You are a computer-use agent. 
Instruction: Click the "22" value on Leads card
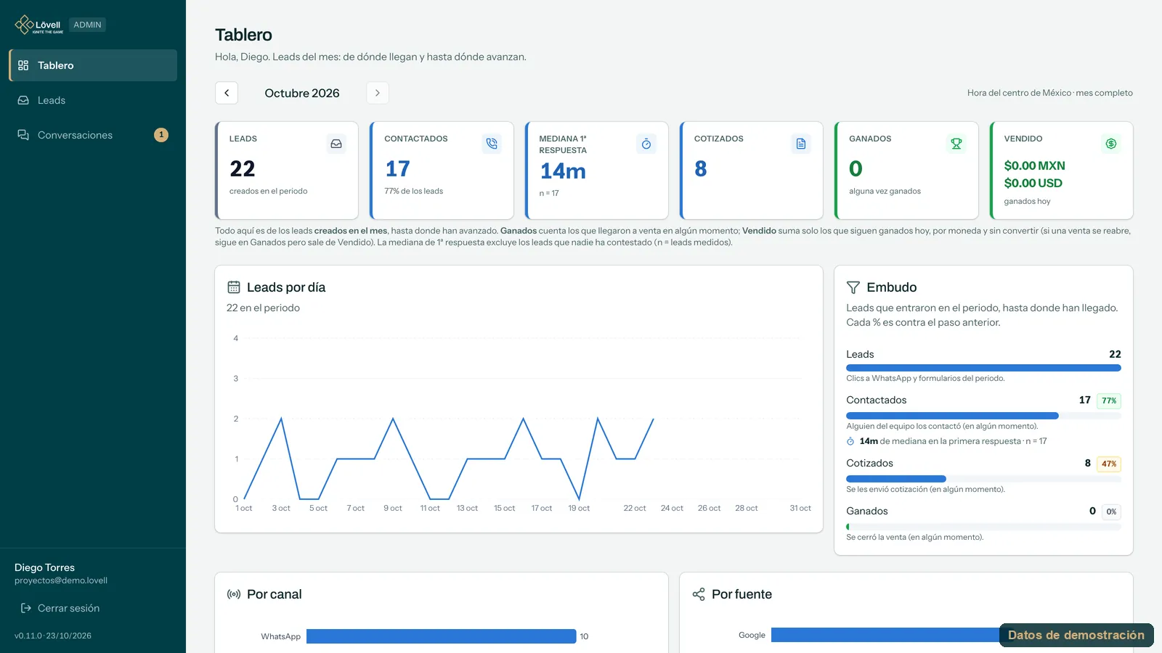(x=243, y=169)
